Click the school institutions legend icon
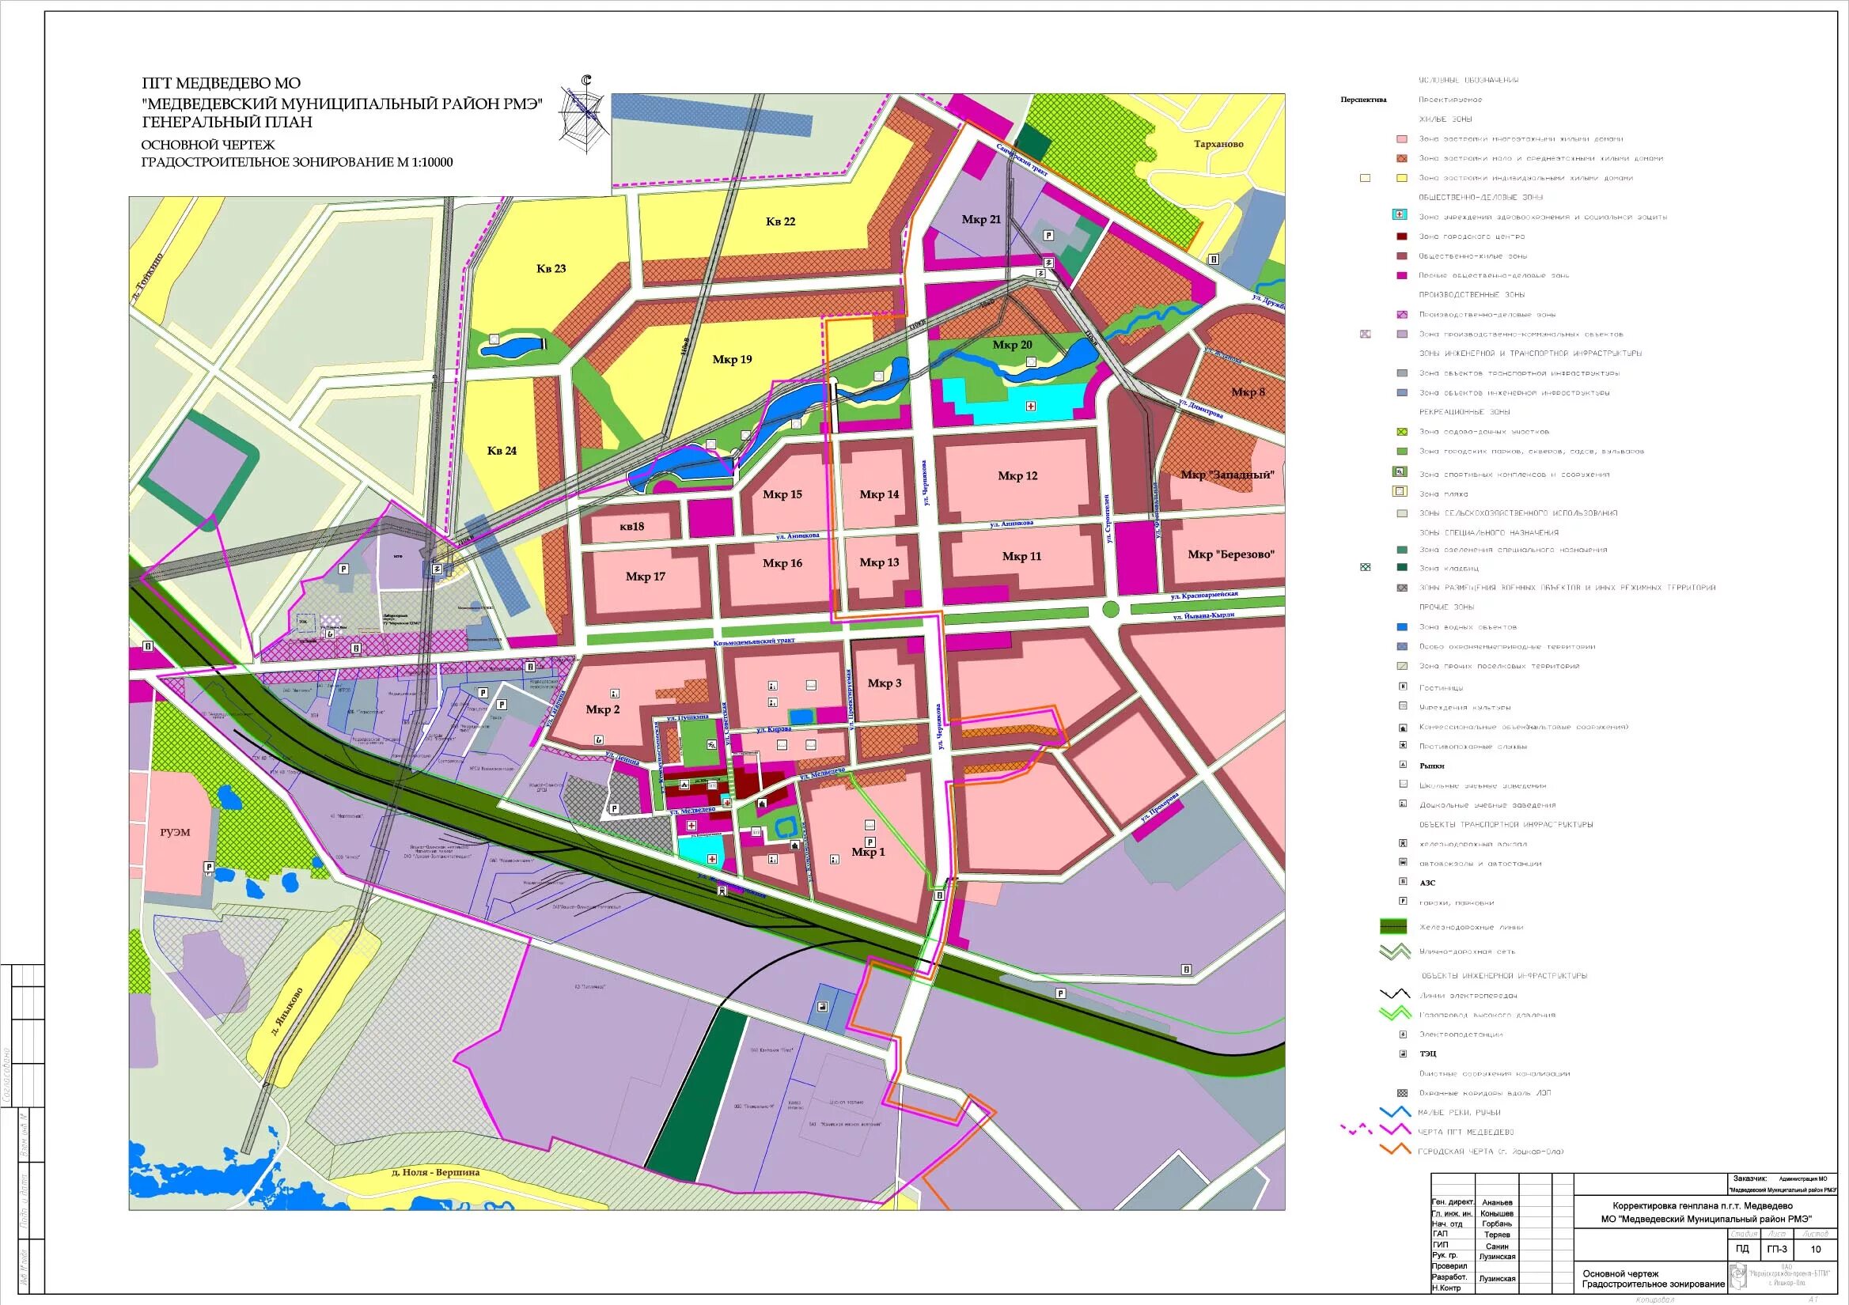The width and height of the screenshot is (1849, 1305). pyautogui.click(x=1403, y=785)
